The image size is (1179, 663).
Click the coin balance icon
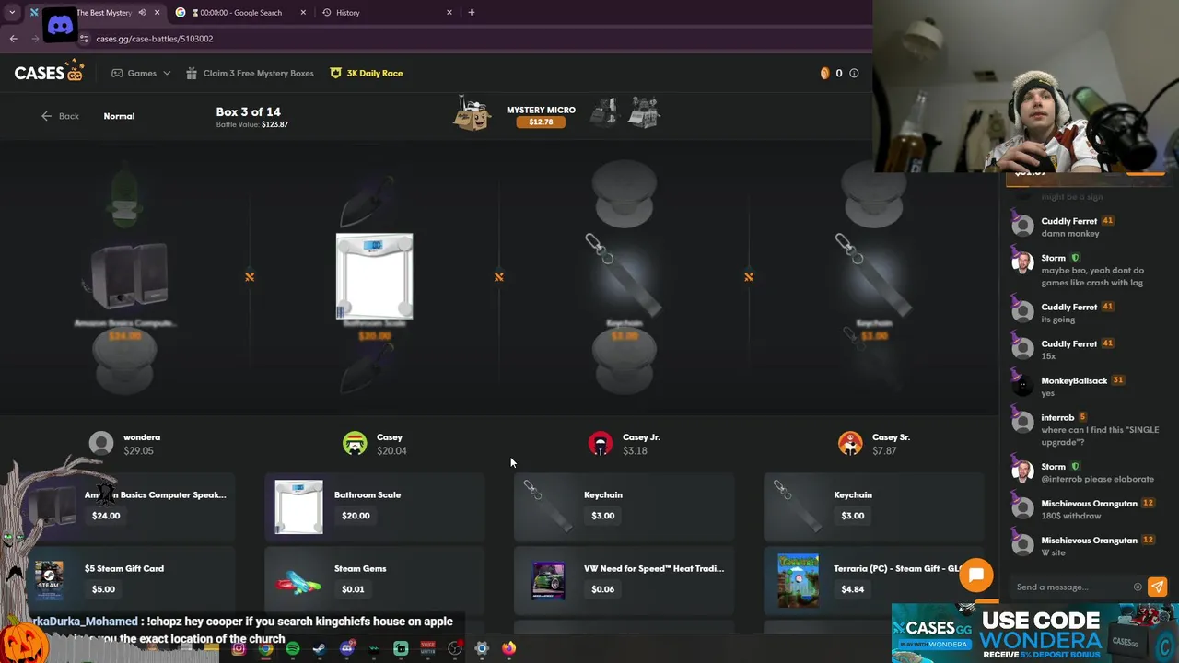pyautogui.click(x=824, y=73)
